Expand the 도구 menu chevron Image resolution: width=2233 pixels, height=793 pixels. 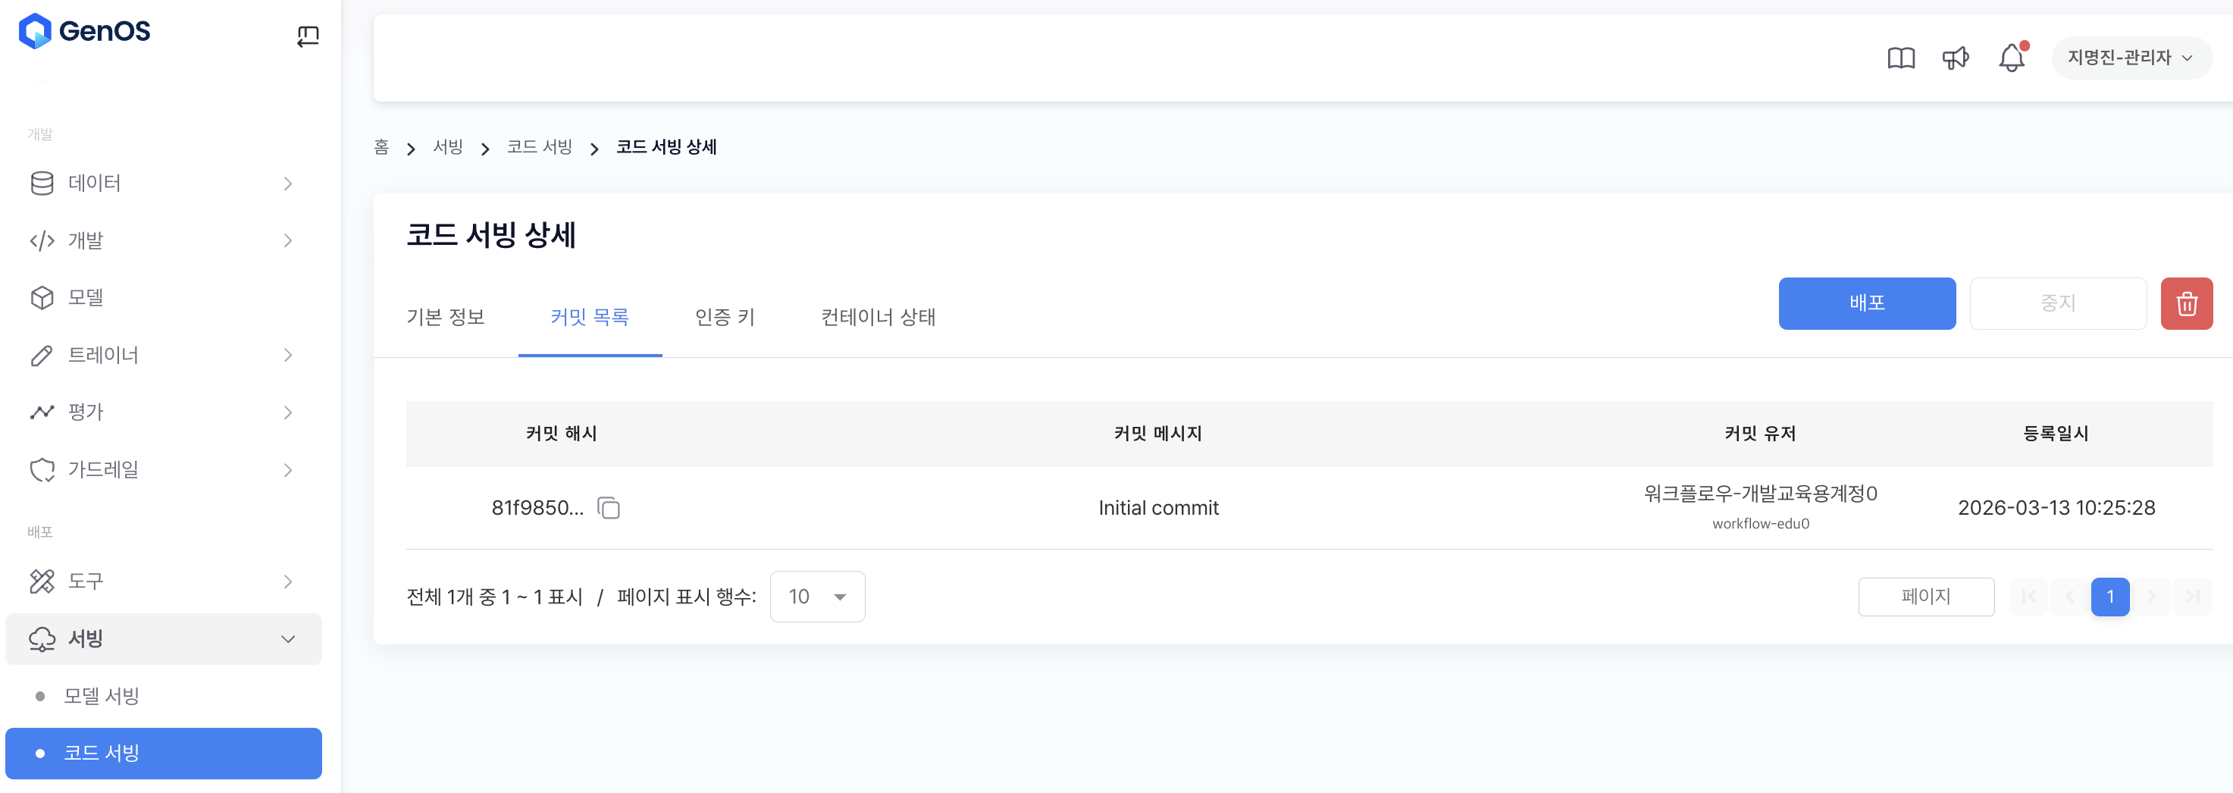click(x=288, y=581)
